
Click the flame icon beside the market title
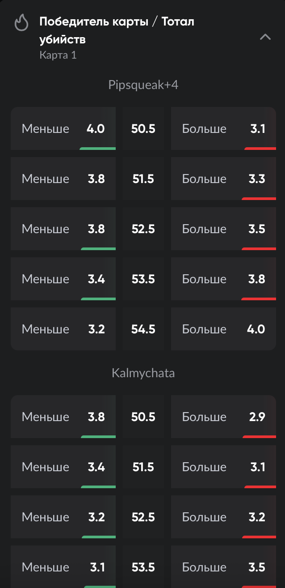21,22
